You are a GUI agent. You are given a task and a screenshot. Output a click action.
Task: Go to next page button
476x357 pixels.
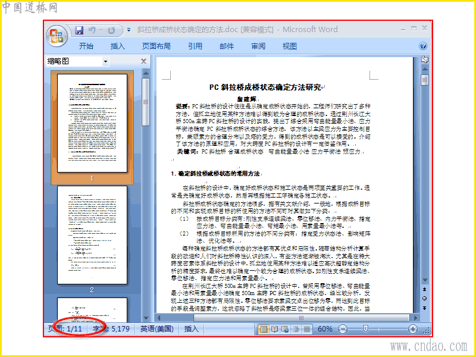tap(424, 308)
